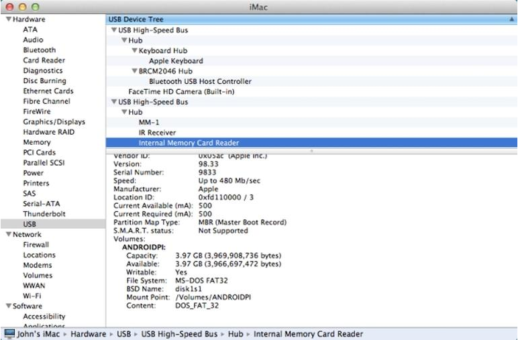Select the MM-1 device
Viewport: 518px width, 340px height.
pyautogui.click(x=149, y=122)
